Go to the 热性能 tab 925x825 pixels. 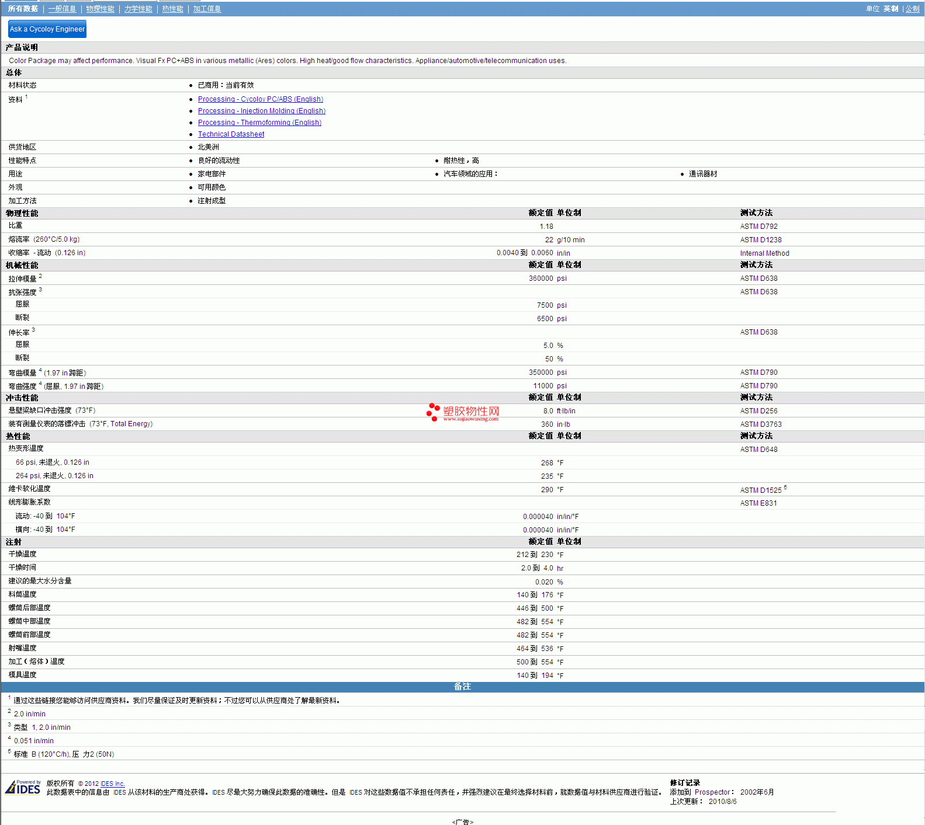[x=172, y=9]
